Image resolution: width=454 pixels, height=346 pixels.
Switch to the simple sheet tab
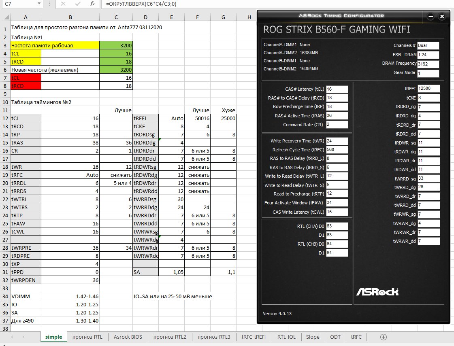click(53, 337)
